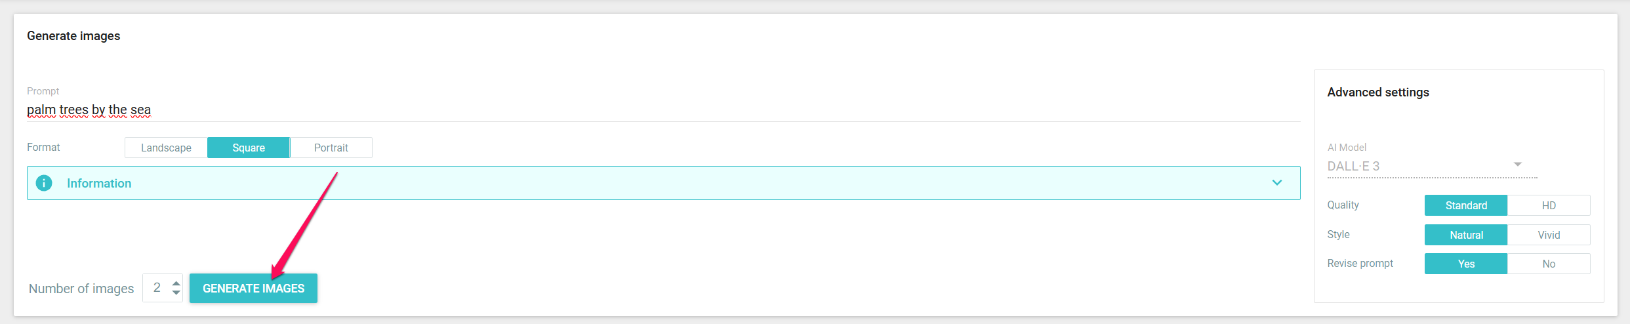Enable Revise prompt with Yes
The width and height of the screenshot is (1630, 324).
[x=1466, y=264]
